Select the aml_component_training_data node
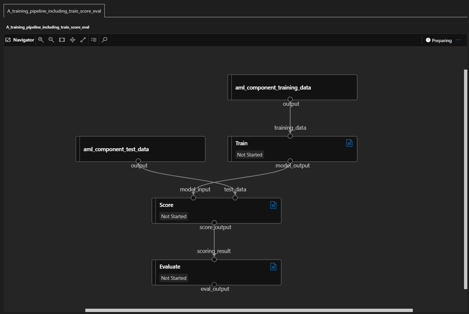Screen dimensions: 469x314 click(293, 87)
